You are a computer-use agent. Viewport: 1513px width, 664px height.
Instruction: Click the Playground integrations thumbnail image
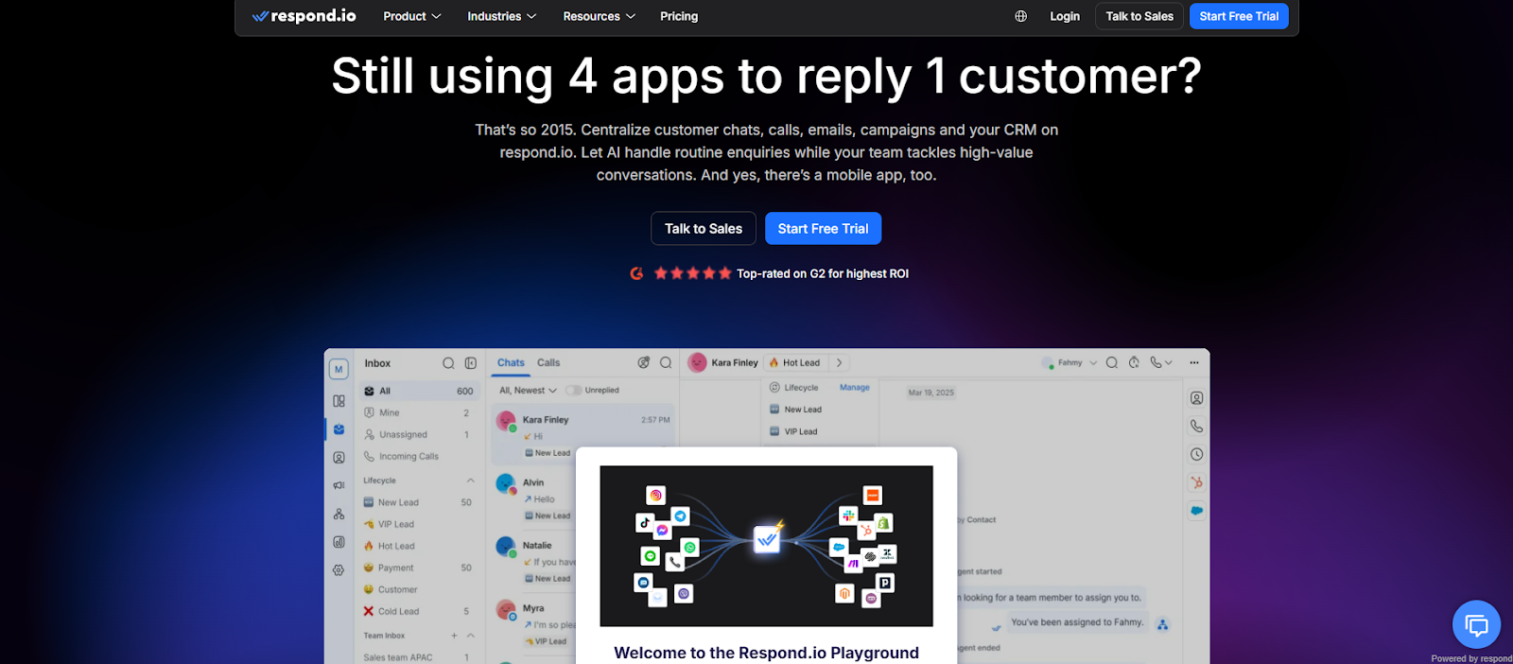(766, 546)
